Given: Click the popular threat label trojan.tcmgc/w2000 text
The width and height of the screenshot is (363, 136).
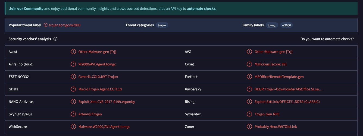Looking at the screenshot, I should pos(65,25).
